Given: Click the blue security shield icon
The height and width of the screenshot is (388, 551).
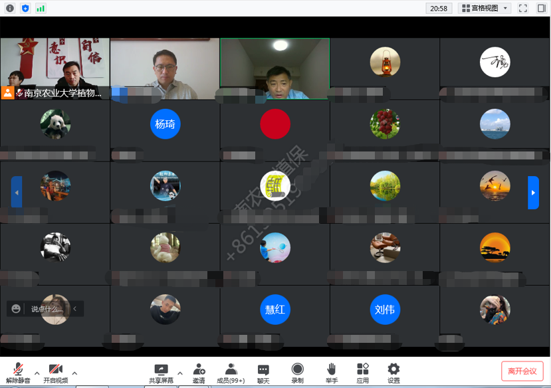Looking at the screenshot, I should click(25, 8).
